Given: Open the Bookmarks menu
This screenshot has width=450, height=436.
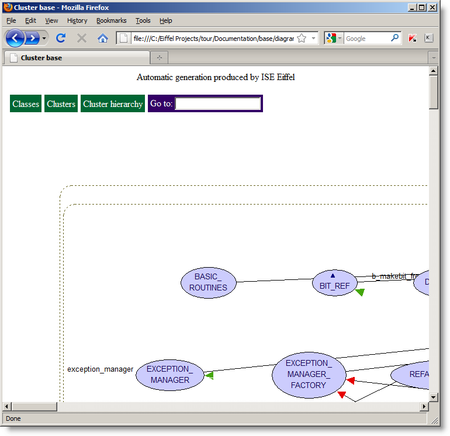Looking at the screenshot, I should (x=111, y=20).
